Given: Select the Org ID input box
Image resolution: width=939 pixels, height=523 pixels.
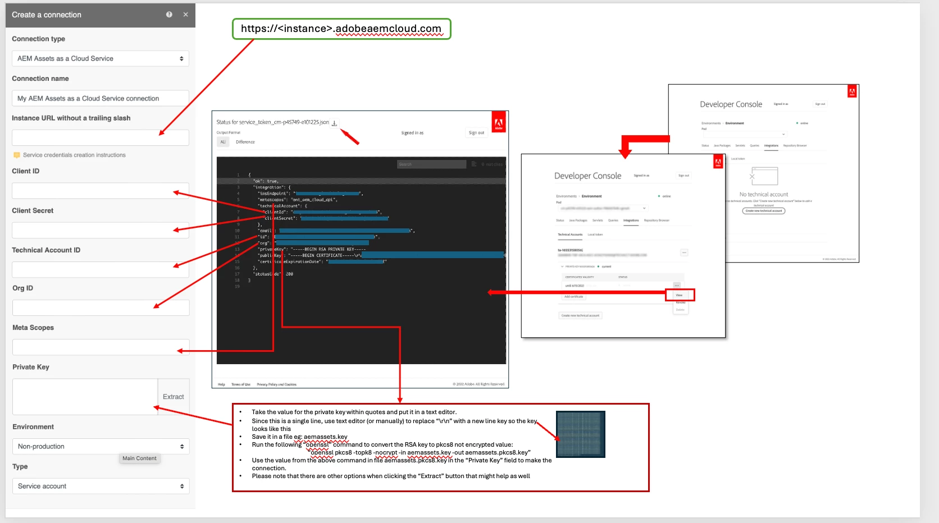Looking at the screenshot, I should (101, 308).
